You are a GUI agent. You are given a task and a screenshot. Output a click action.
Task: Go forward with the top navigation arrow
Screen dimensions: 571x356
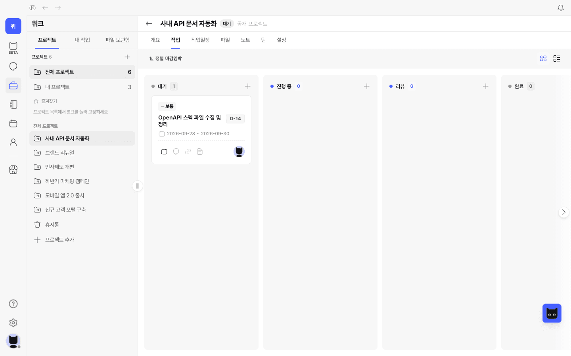click(x=58, y=8)
